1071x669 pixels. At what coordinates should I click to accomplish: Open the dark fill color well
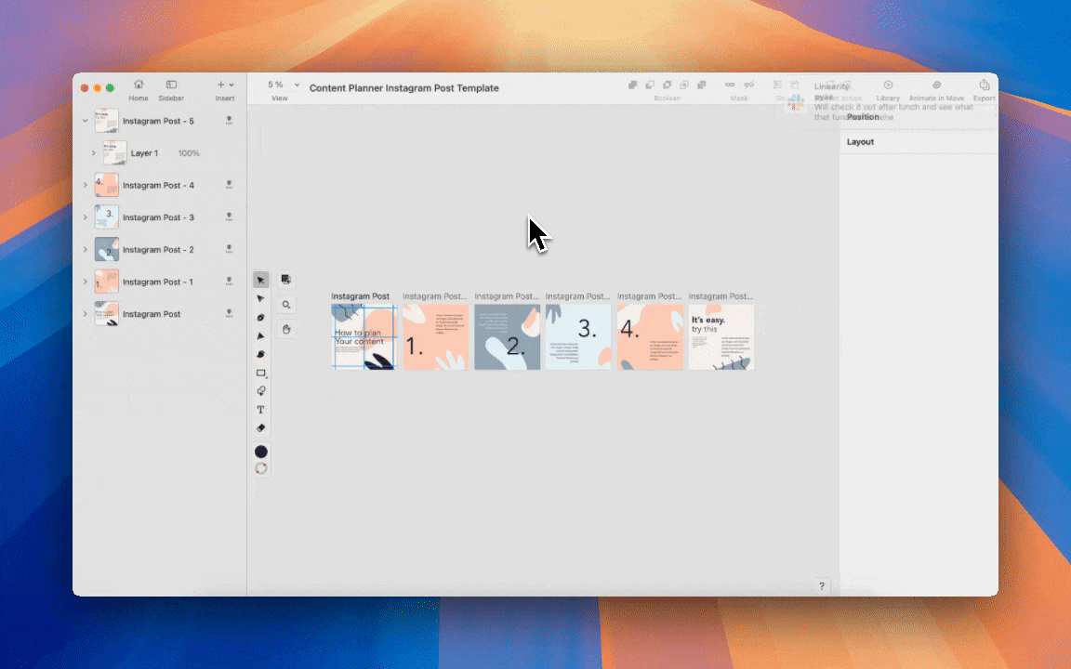point(260,452)
